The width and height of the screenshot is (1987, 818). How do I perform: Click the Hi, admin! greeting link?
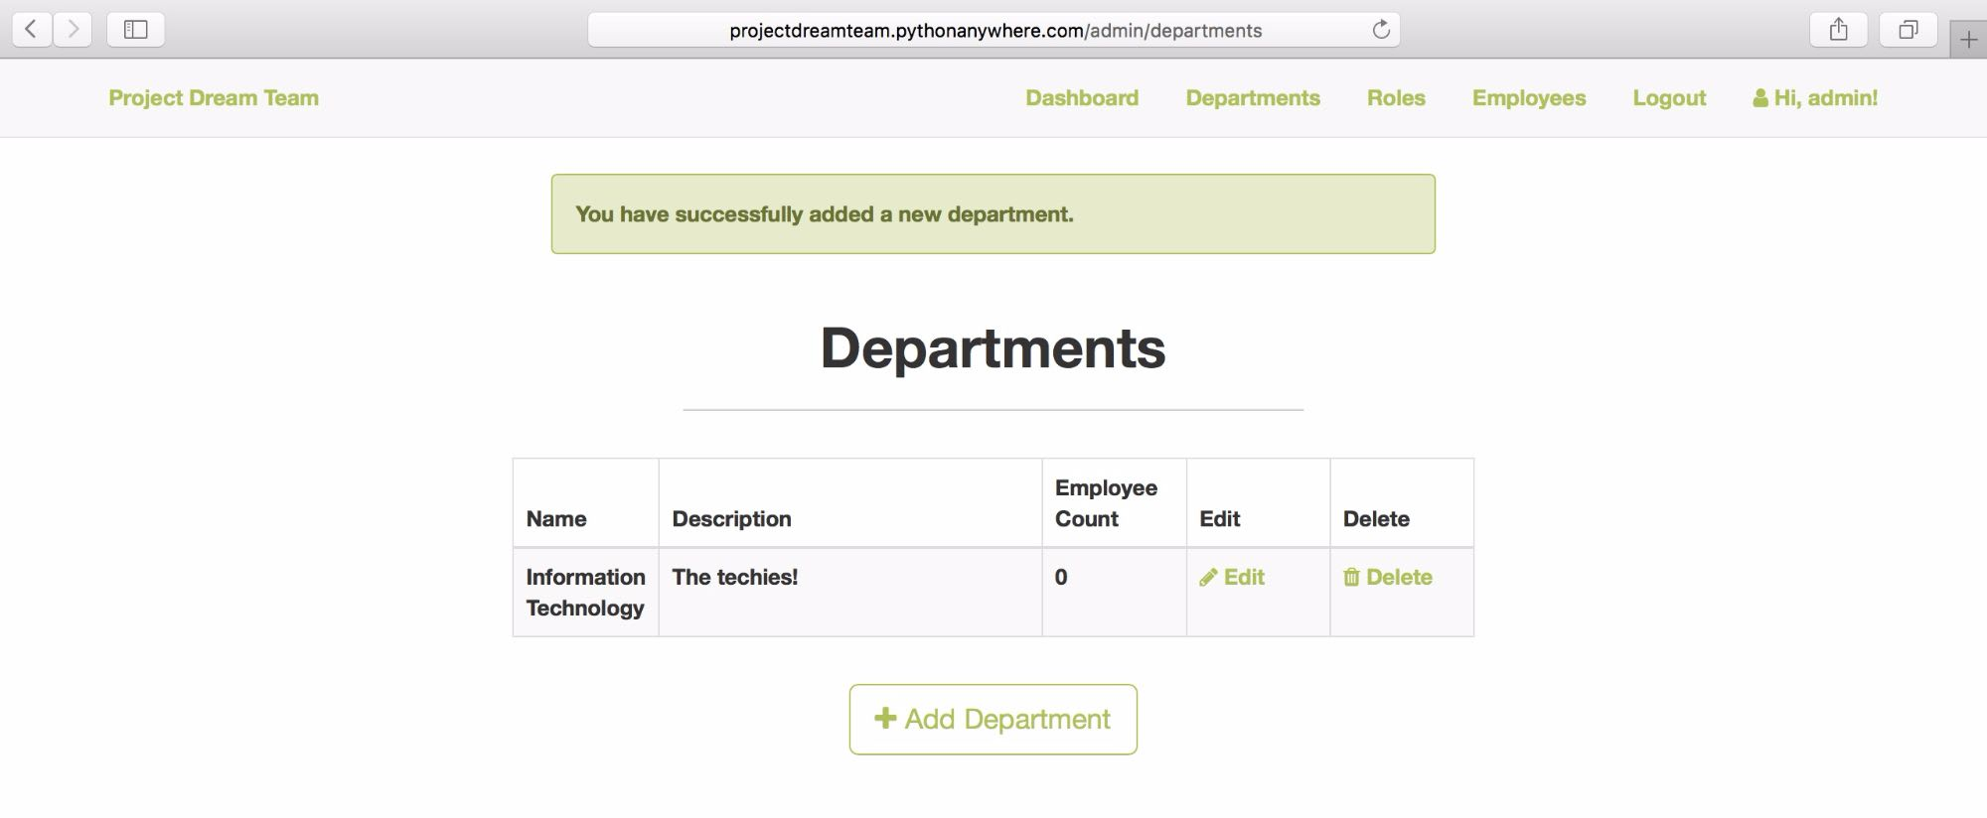click(x=1815, y=97)
